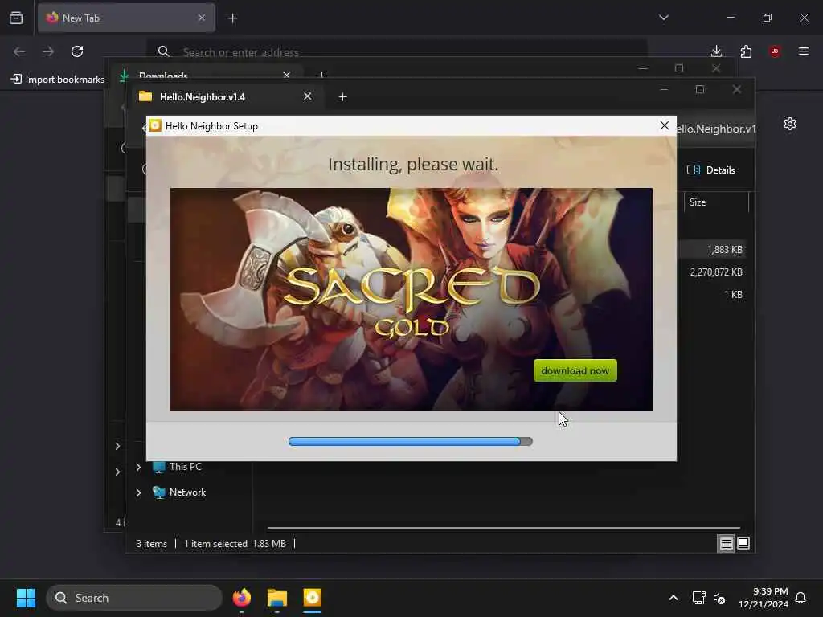Click the network status tray icon
Image resolution: width=823 pixels, height=617 pixels.
(x=698, y=598)
